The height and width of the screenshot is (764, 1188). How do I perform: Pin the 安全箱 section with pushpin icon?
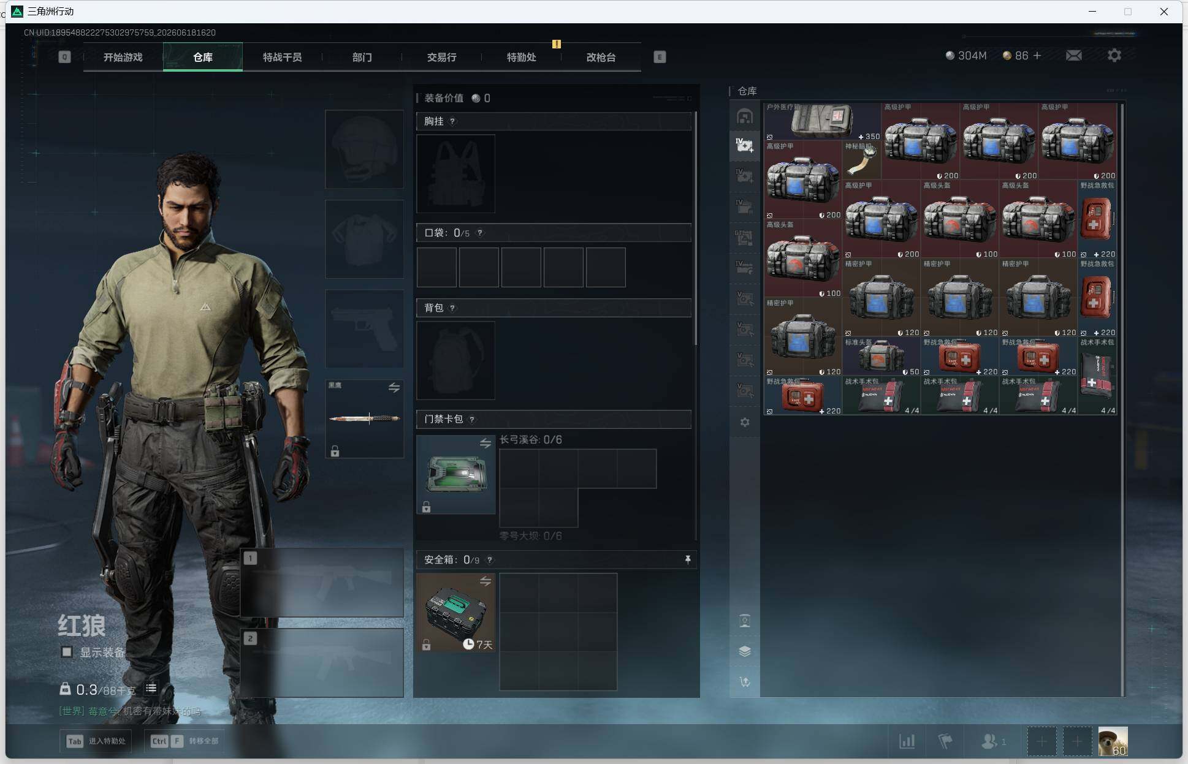click(x=687, y=559)
